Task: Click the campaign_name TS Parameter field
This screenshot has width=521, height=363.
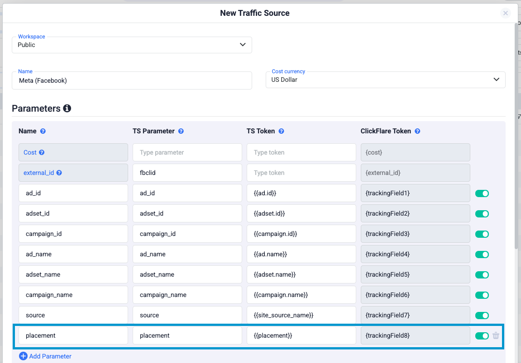Action: click(187, 295)
